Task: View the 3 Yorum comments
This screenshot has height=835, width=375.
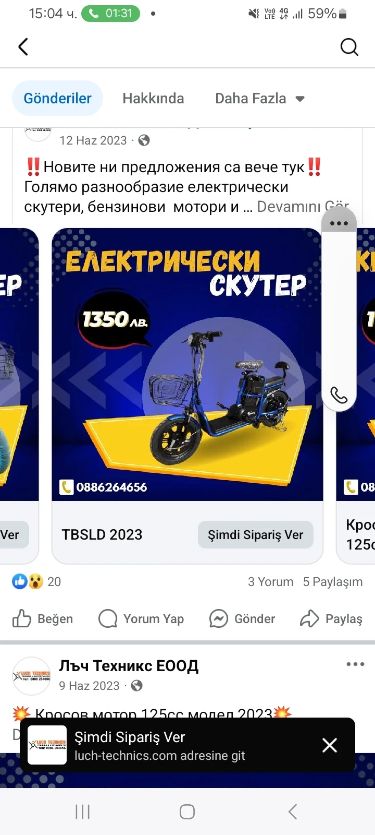Action: 270,582
